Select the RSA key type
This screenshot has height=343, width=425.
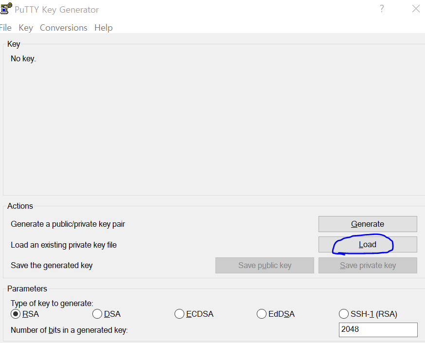tap(25, 314)
